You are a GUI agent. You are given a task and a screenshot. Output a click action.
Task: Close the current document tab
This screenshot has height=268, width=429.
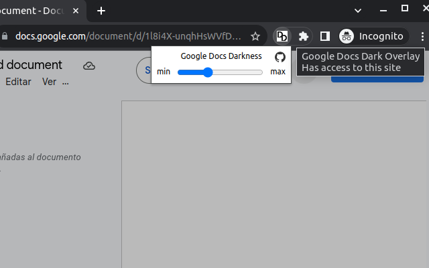pos(76,11)
